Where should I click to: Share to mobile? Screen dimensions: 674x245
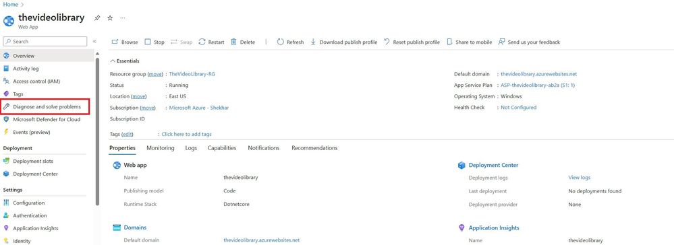coord(470,42)
